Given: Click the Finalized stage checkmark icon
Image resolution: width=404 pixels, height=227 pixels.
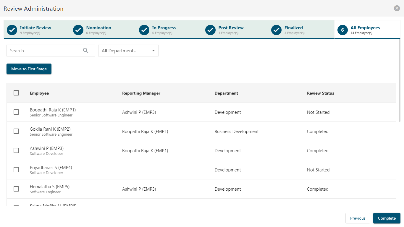Looking at the screenshot, I should point(276,30).
